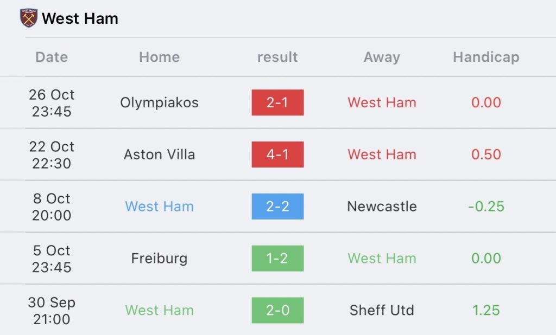Open the Freiburg home team link

tap(159, 259)
